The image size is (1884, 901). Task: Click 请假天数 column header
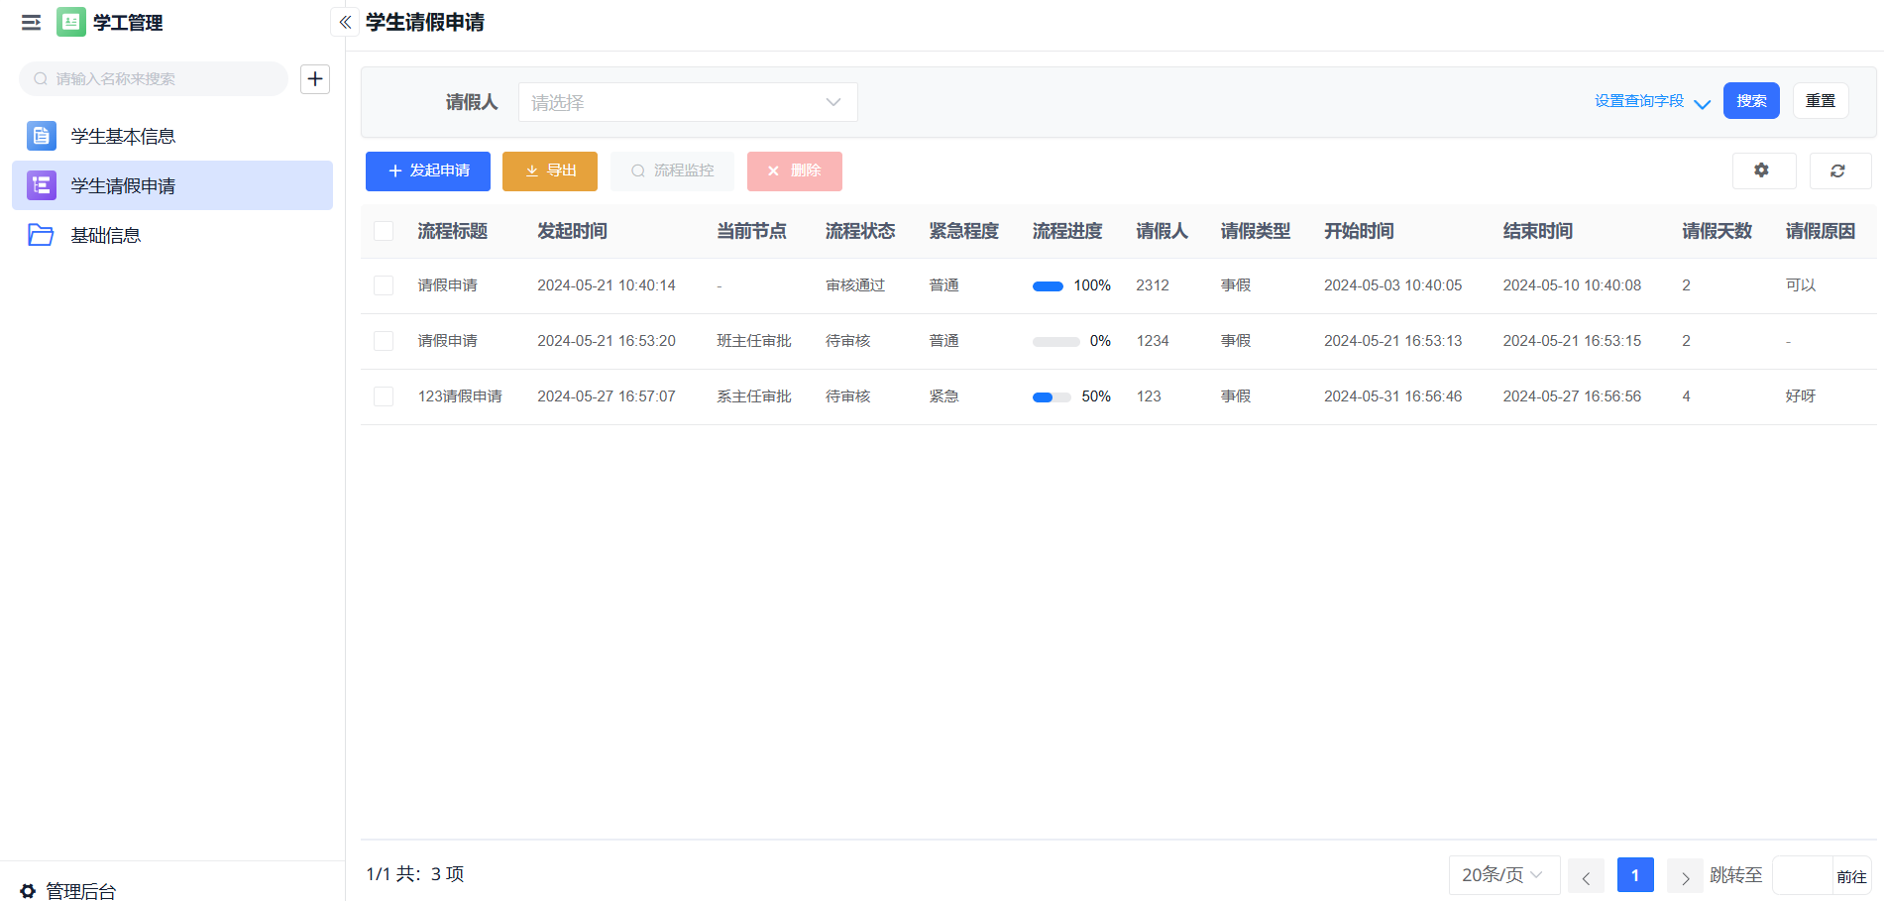(x=1717, y=231)
